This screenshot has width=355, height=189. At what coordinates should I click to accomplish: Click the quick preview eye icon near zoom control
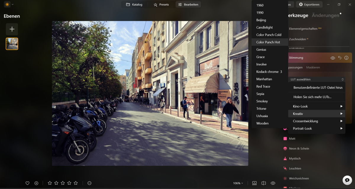(273, 183)
